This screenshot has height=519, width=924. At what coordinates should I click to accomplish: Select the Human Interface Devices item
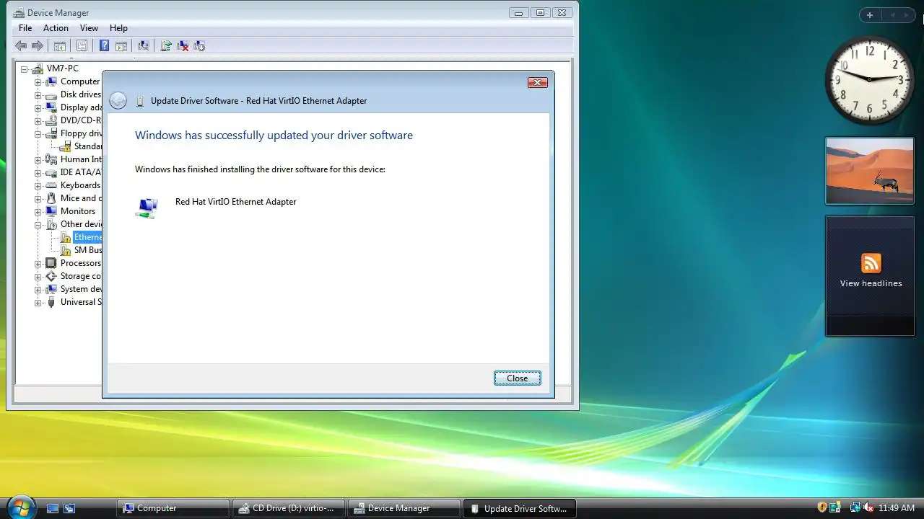point(81,159)
